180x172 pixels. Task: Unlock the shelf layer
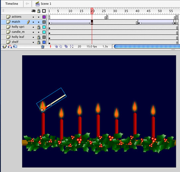tap(39, 42)
